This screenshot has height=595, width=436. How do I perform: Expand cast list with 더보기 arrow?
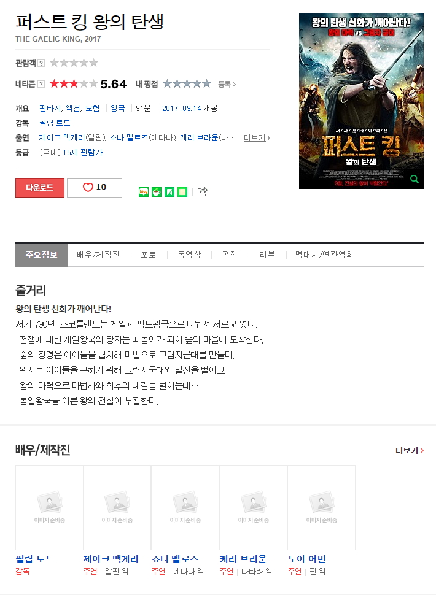pyautogui.click(x=257, y=138)
